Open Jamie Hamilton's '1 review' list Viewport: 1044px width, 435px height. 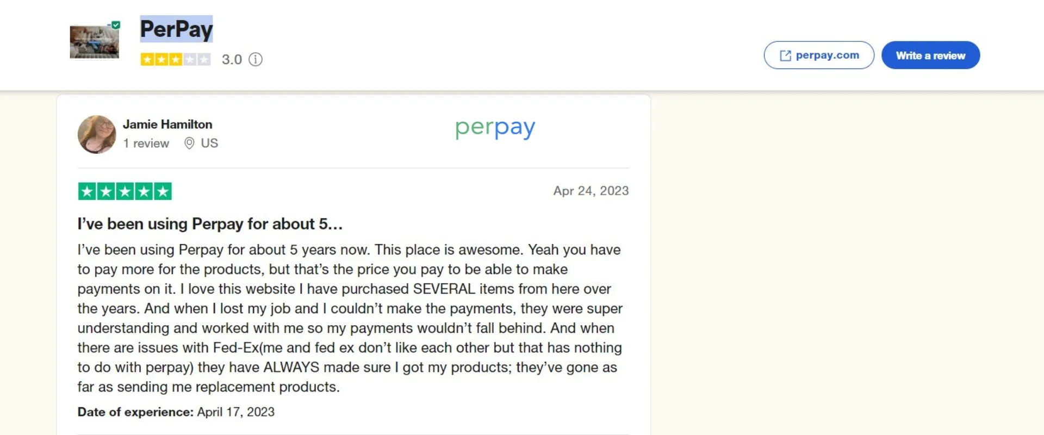pos(146,143)
